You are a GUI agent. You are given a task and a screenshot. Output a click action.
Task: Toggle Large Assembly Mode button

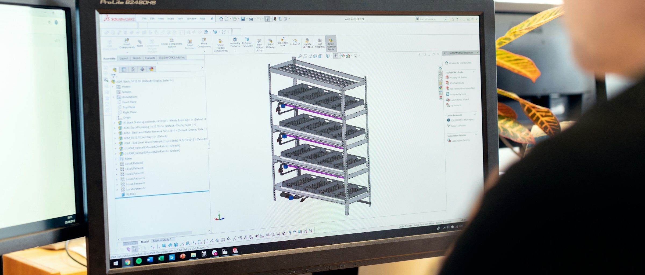(331, 43)
